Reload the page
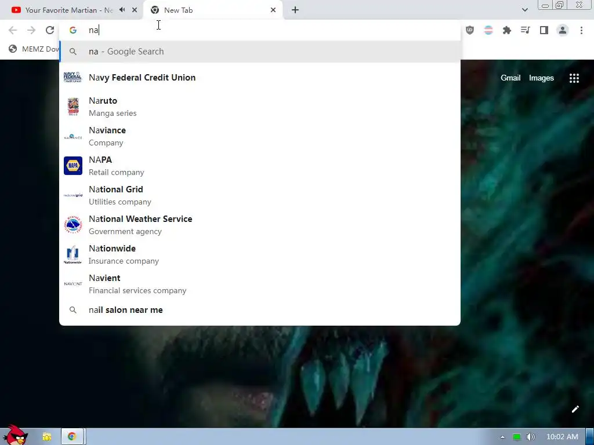 (50, 30)
